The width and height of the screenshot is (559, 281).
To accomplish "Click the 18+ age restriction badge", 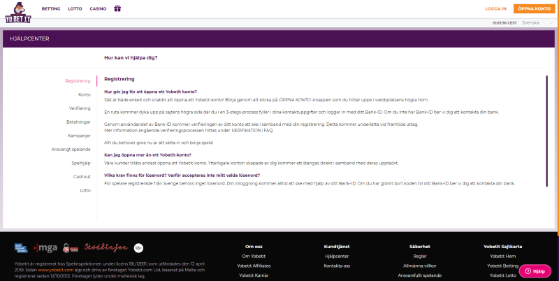I will point(138,247).
